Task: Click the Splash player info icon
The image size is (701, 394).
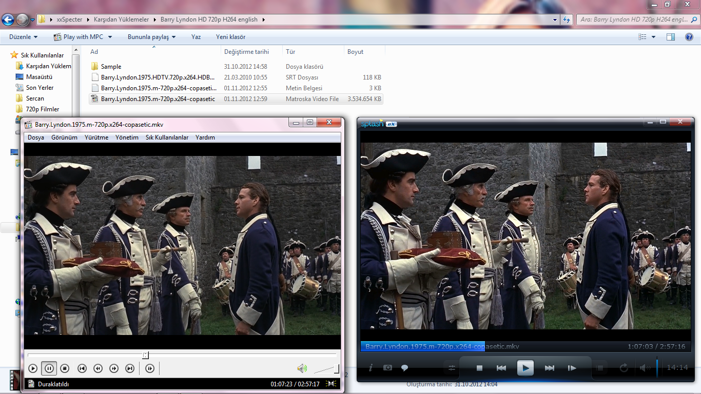Action: click(x=371, y=368)
